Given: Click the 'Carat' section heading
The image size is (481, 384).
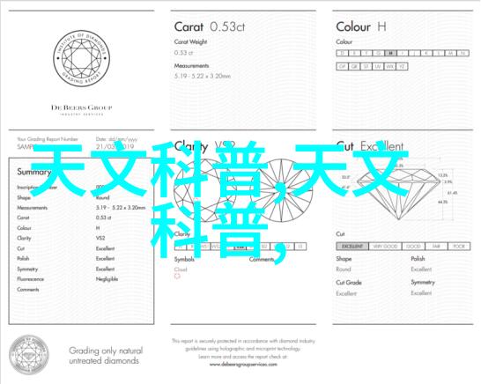Looking at the screenshot, I should pos(189,27).
